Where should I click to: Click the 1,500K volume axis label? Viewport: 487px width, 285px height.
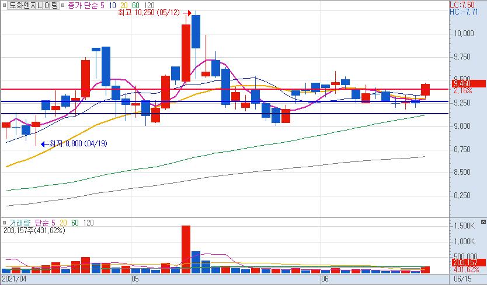pyautogui.click(x=464, y=226)
